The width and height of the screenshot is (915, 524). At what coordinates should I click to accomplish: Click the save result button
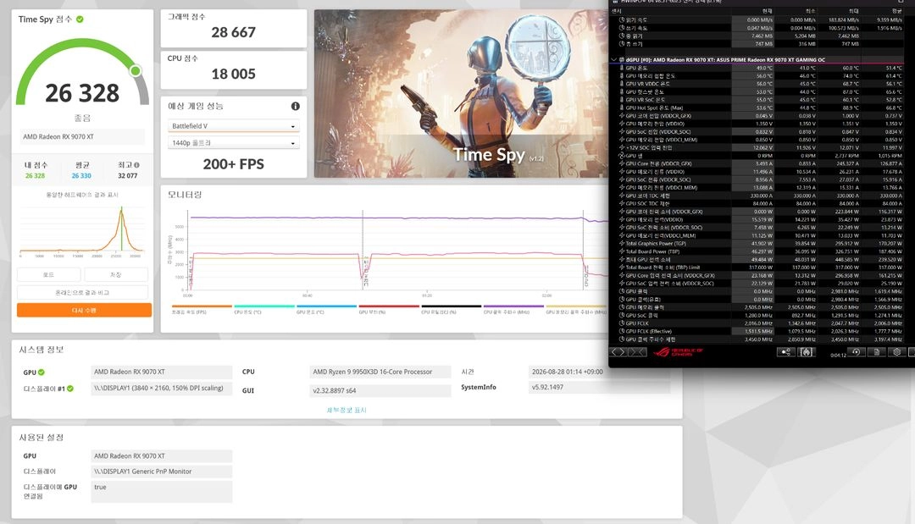[x=115, y=274]
